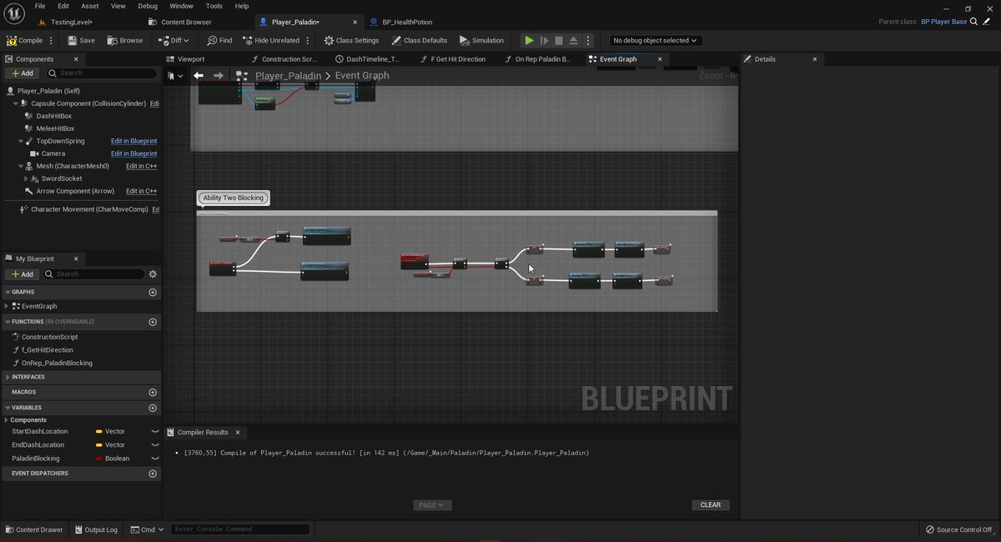Screen dimensions: 1001x542
Task: Toggle StartDashLocation visibility eye
Action: 155,431
